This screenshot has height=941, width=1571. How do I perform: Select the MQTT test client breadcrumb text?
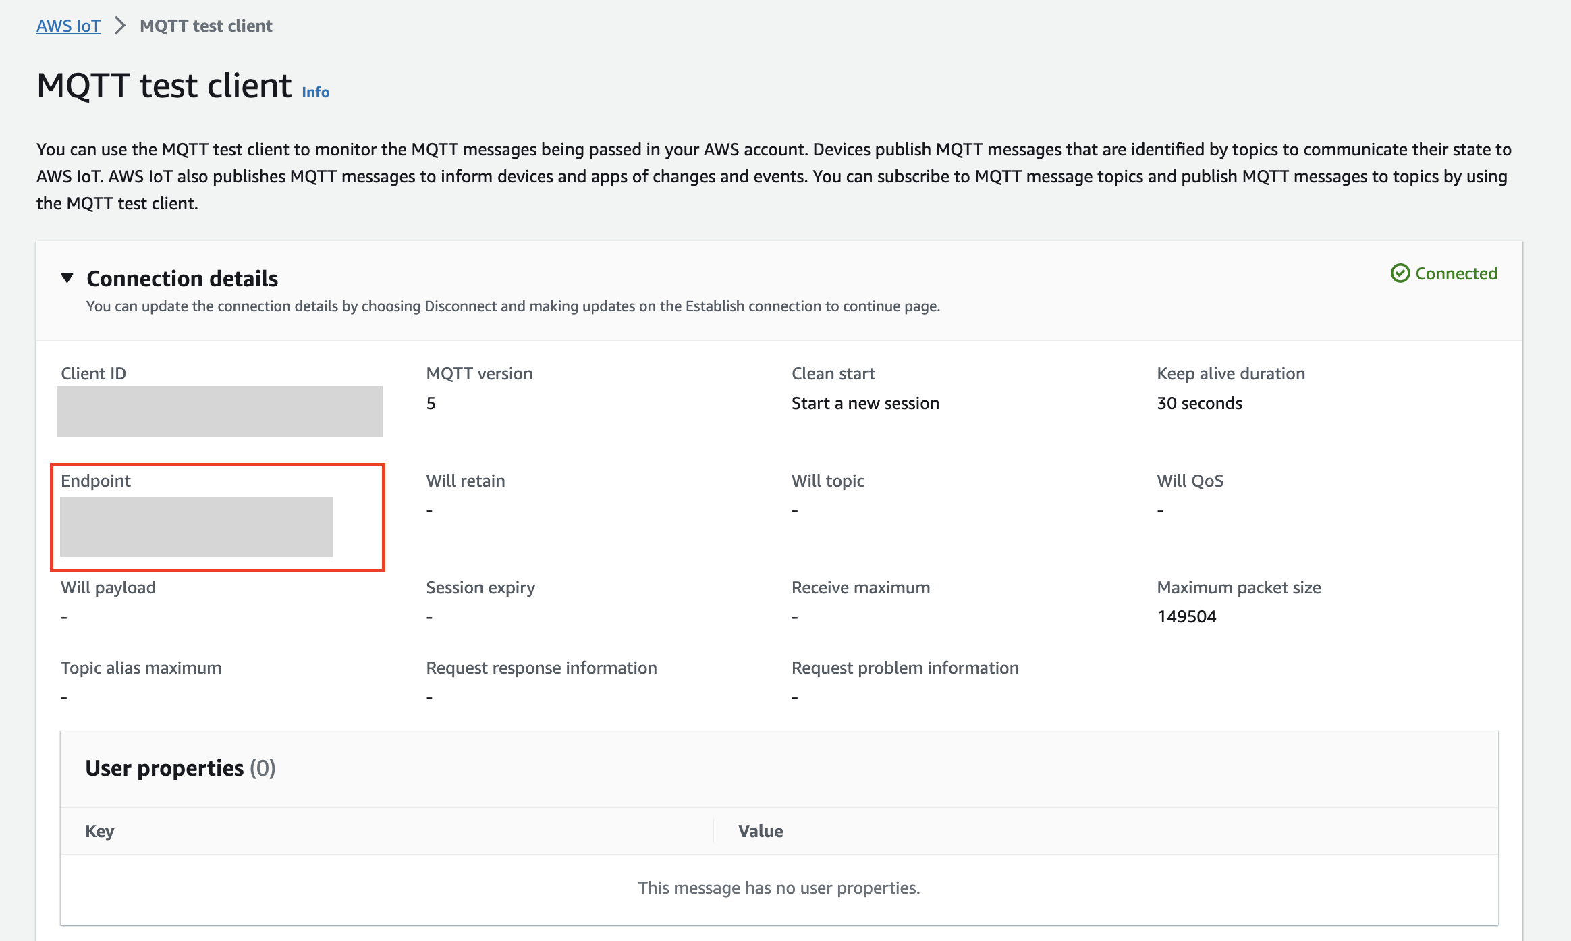(206, 26)
